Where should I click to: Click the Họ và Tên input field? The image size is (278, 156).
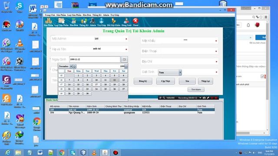(x=89, y=49)
